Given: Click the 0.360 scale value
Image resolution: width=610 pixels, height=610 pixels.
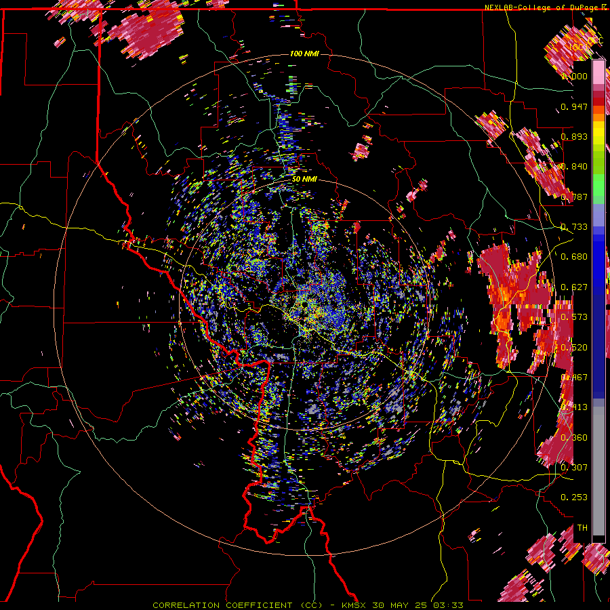Looking at the screenshot, I should [574, 438].
